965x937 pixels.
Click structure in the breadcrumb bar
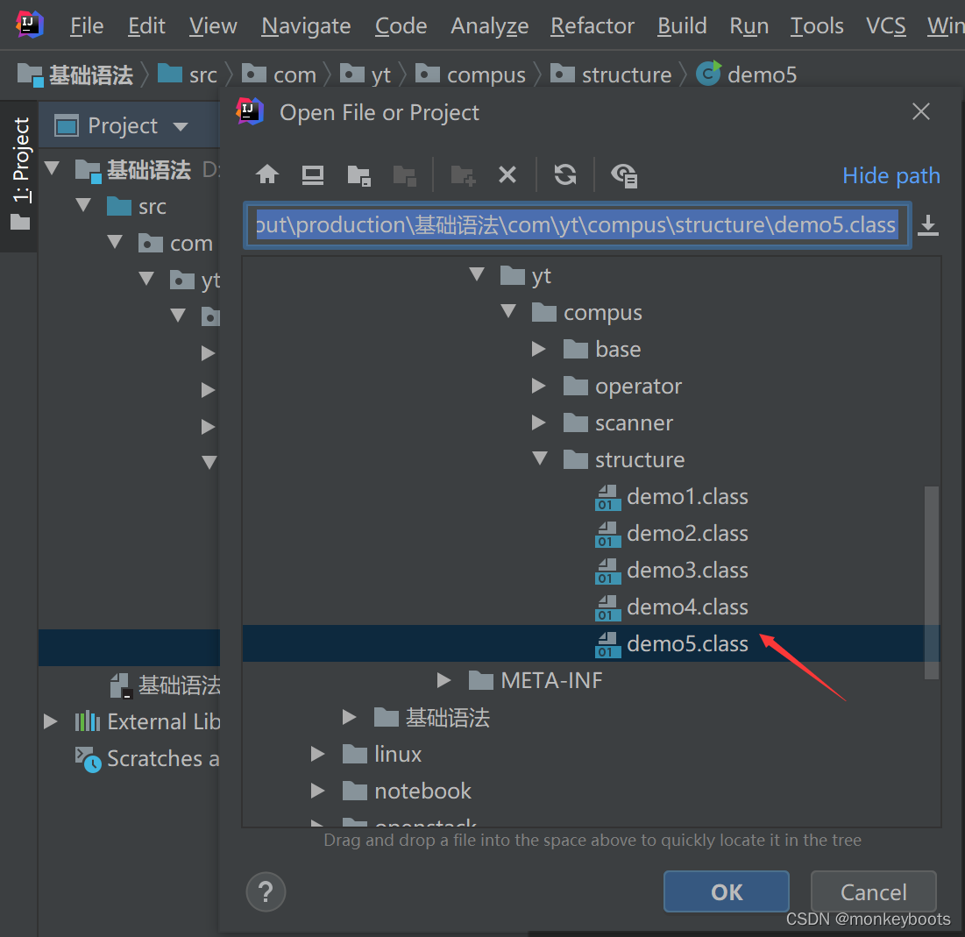pos(611,75)
